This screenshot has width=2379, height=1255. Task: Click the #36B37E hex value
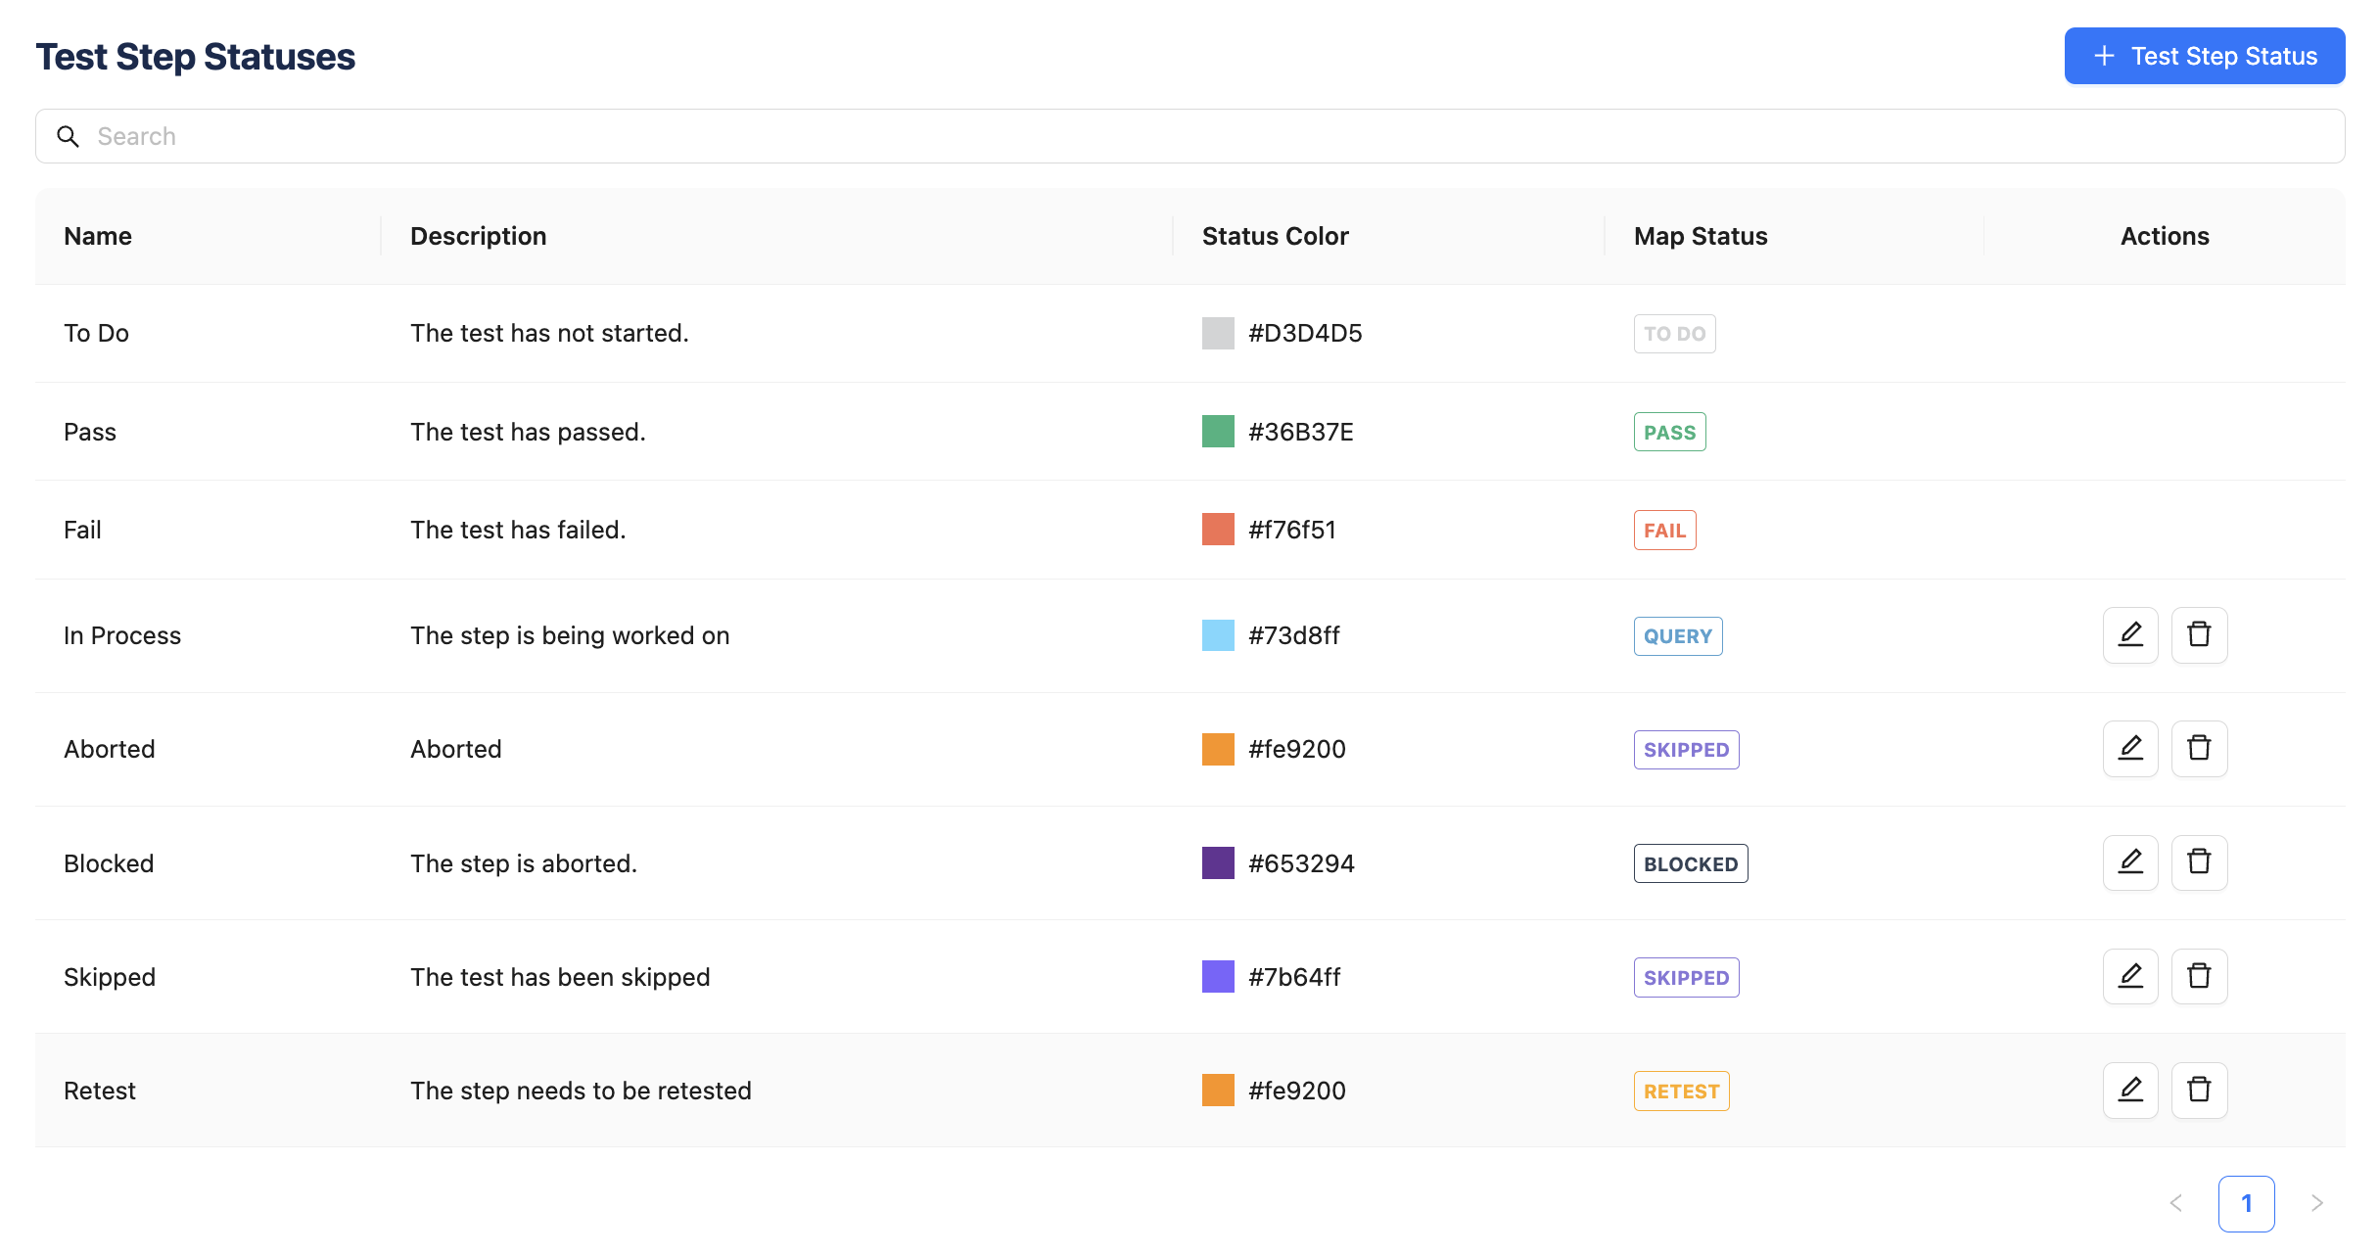click(x=1301, y=432)
